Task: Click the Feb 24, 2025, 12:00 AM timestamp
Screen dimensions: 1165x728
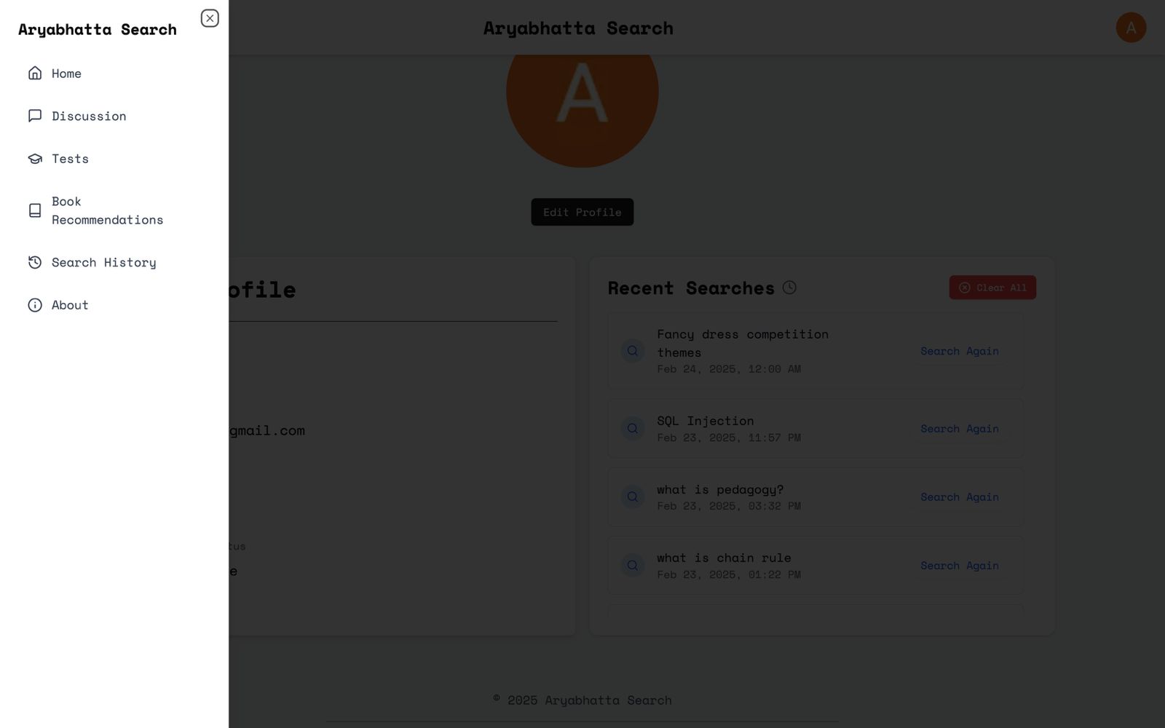Action: [x=729, y=369]
